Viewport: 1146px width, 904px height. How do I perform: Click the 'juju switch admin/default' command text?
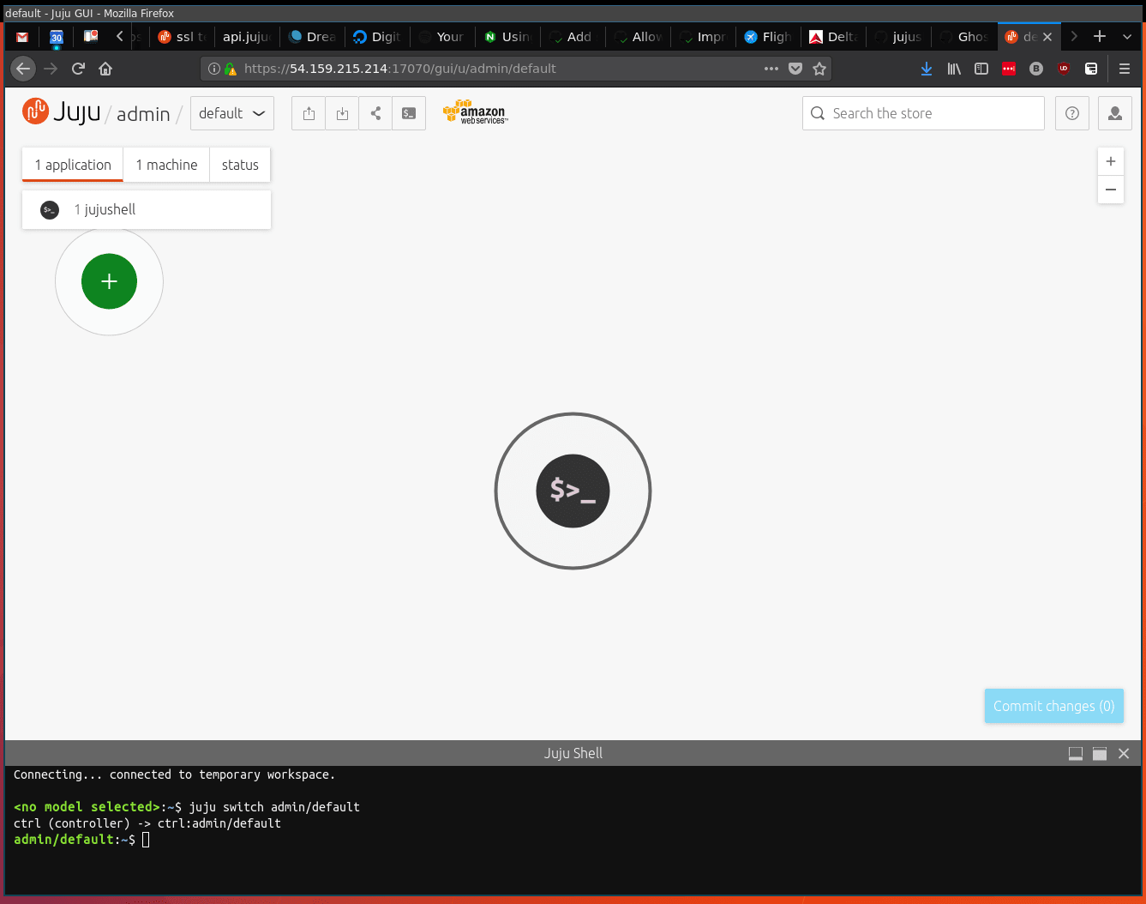[x=274, y=807]
